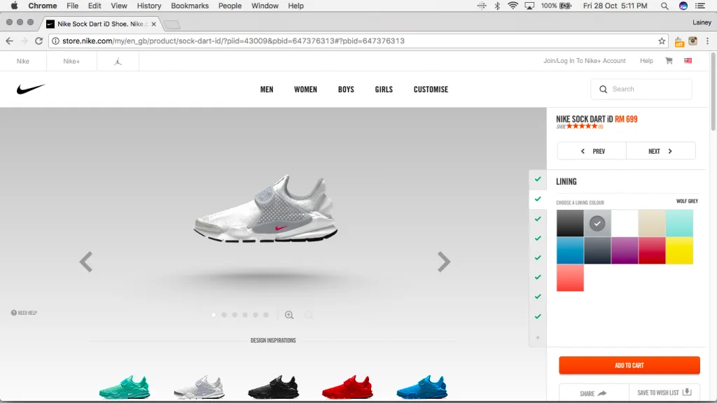Click the five-star rating icons
Viewport: 717px width, 403px height.
pyautogui.click(x=582, y=127)
